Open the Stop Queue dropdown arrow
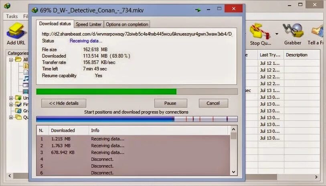 click(277, 34)
